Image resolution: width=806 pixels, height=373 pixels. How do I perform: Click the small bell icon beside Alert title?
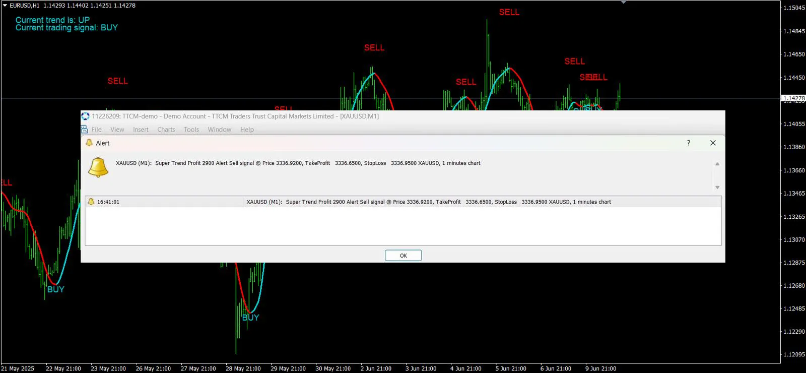(89, 143)
